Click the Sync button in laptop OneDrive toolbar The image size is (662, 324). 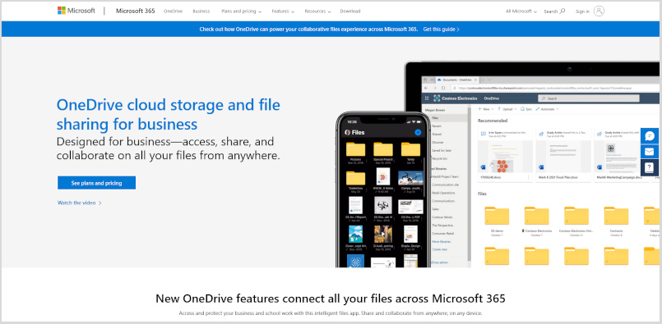[x=526, y=109]
